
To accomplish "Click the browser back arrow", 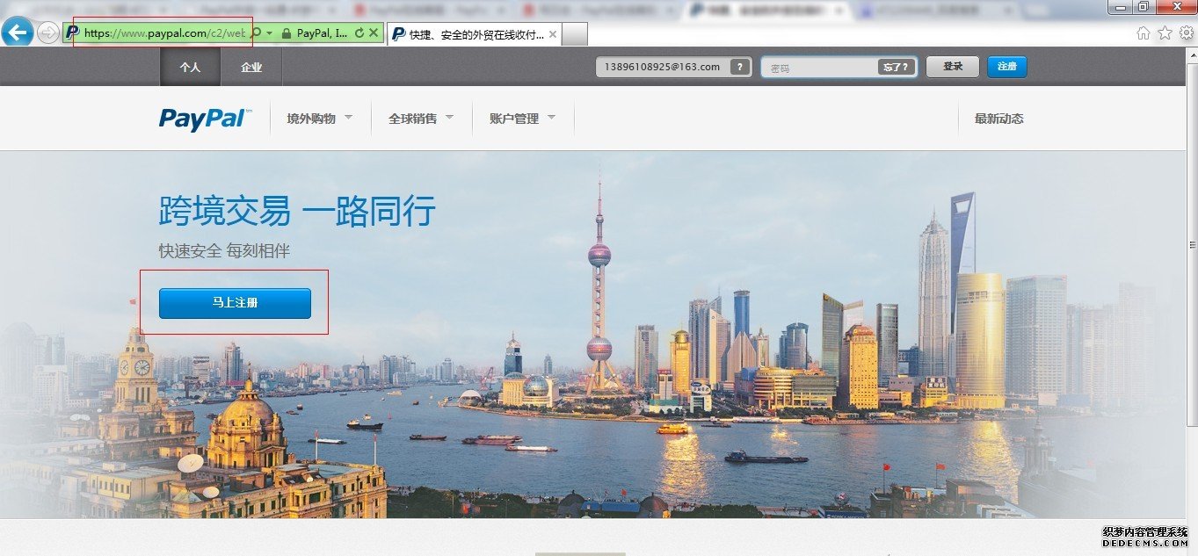I will coord(17,32).
